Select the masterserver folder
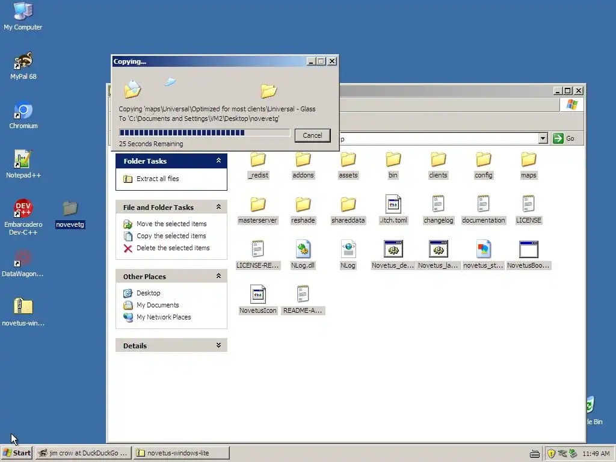This screenshot has height=462, width=616. tap(257, 210)
